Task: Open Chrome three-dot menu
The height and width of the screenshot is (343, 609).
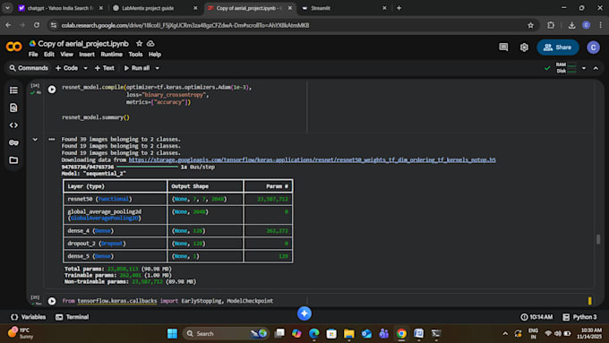Action: (x=600, y=25)
